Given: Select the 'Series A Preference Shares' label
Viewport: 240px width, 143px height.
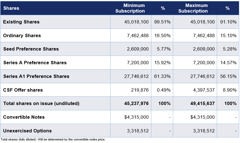Looking at the screenshot, I should tap(35, 63).
